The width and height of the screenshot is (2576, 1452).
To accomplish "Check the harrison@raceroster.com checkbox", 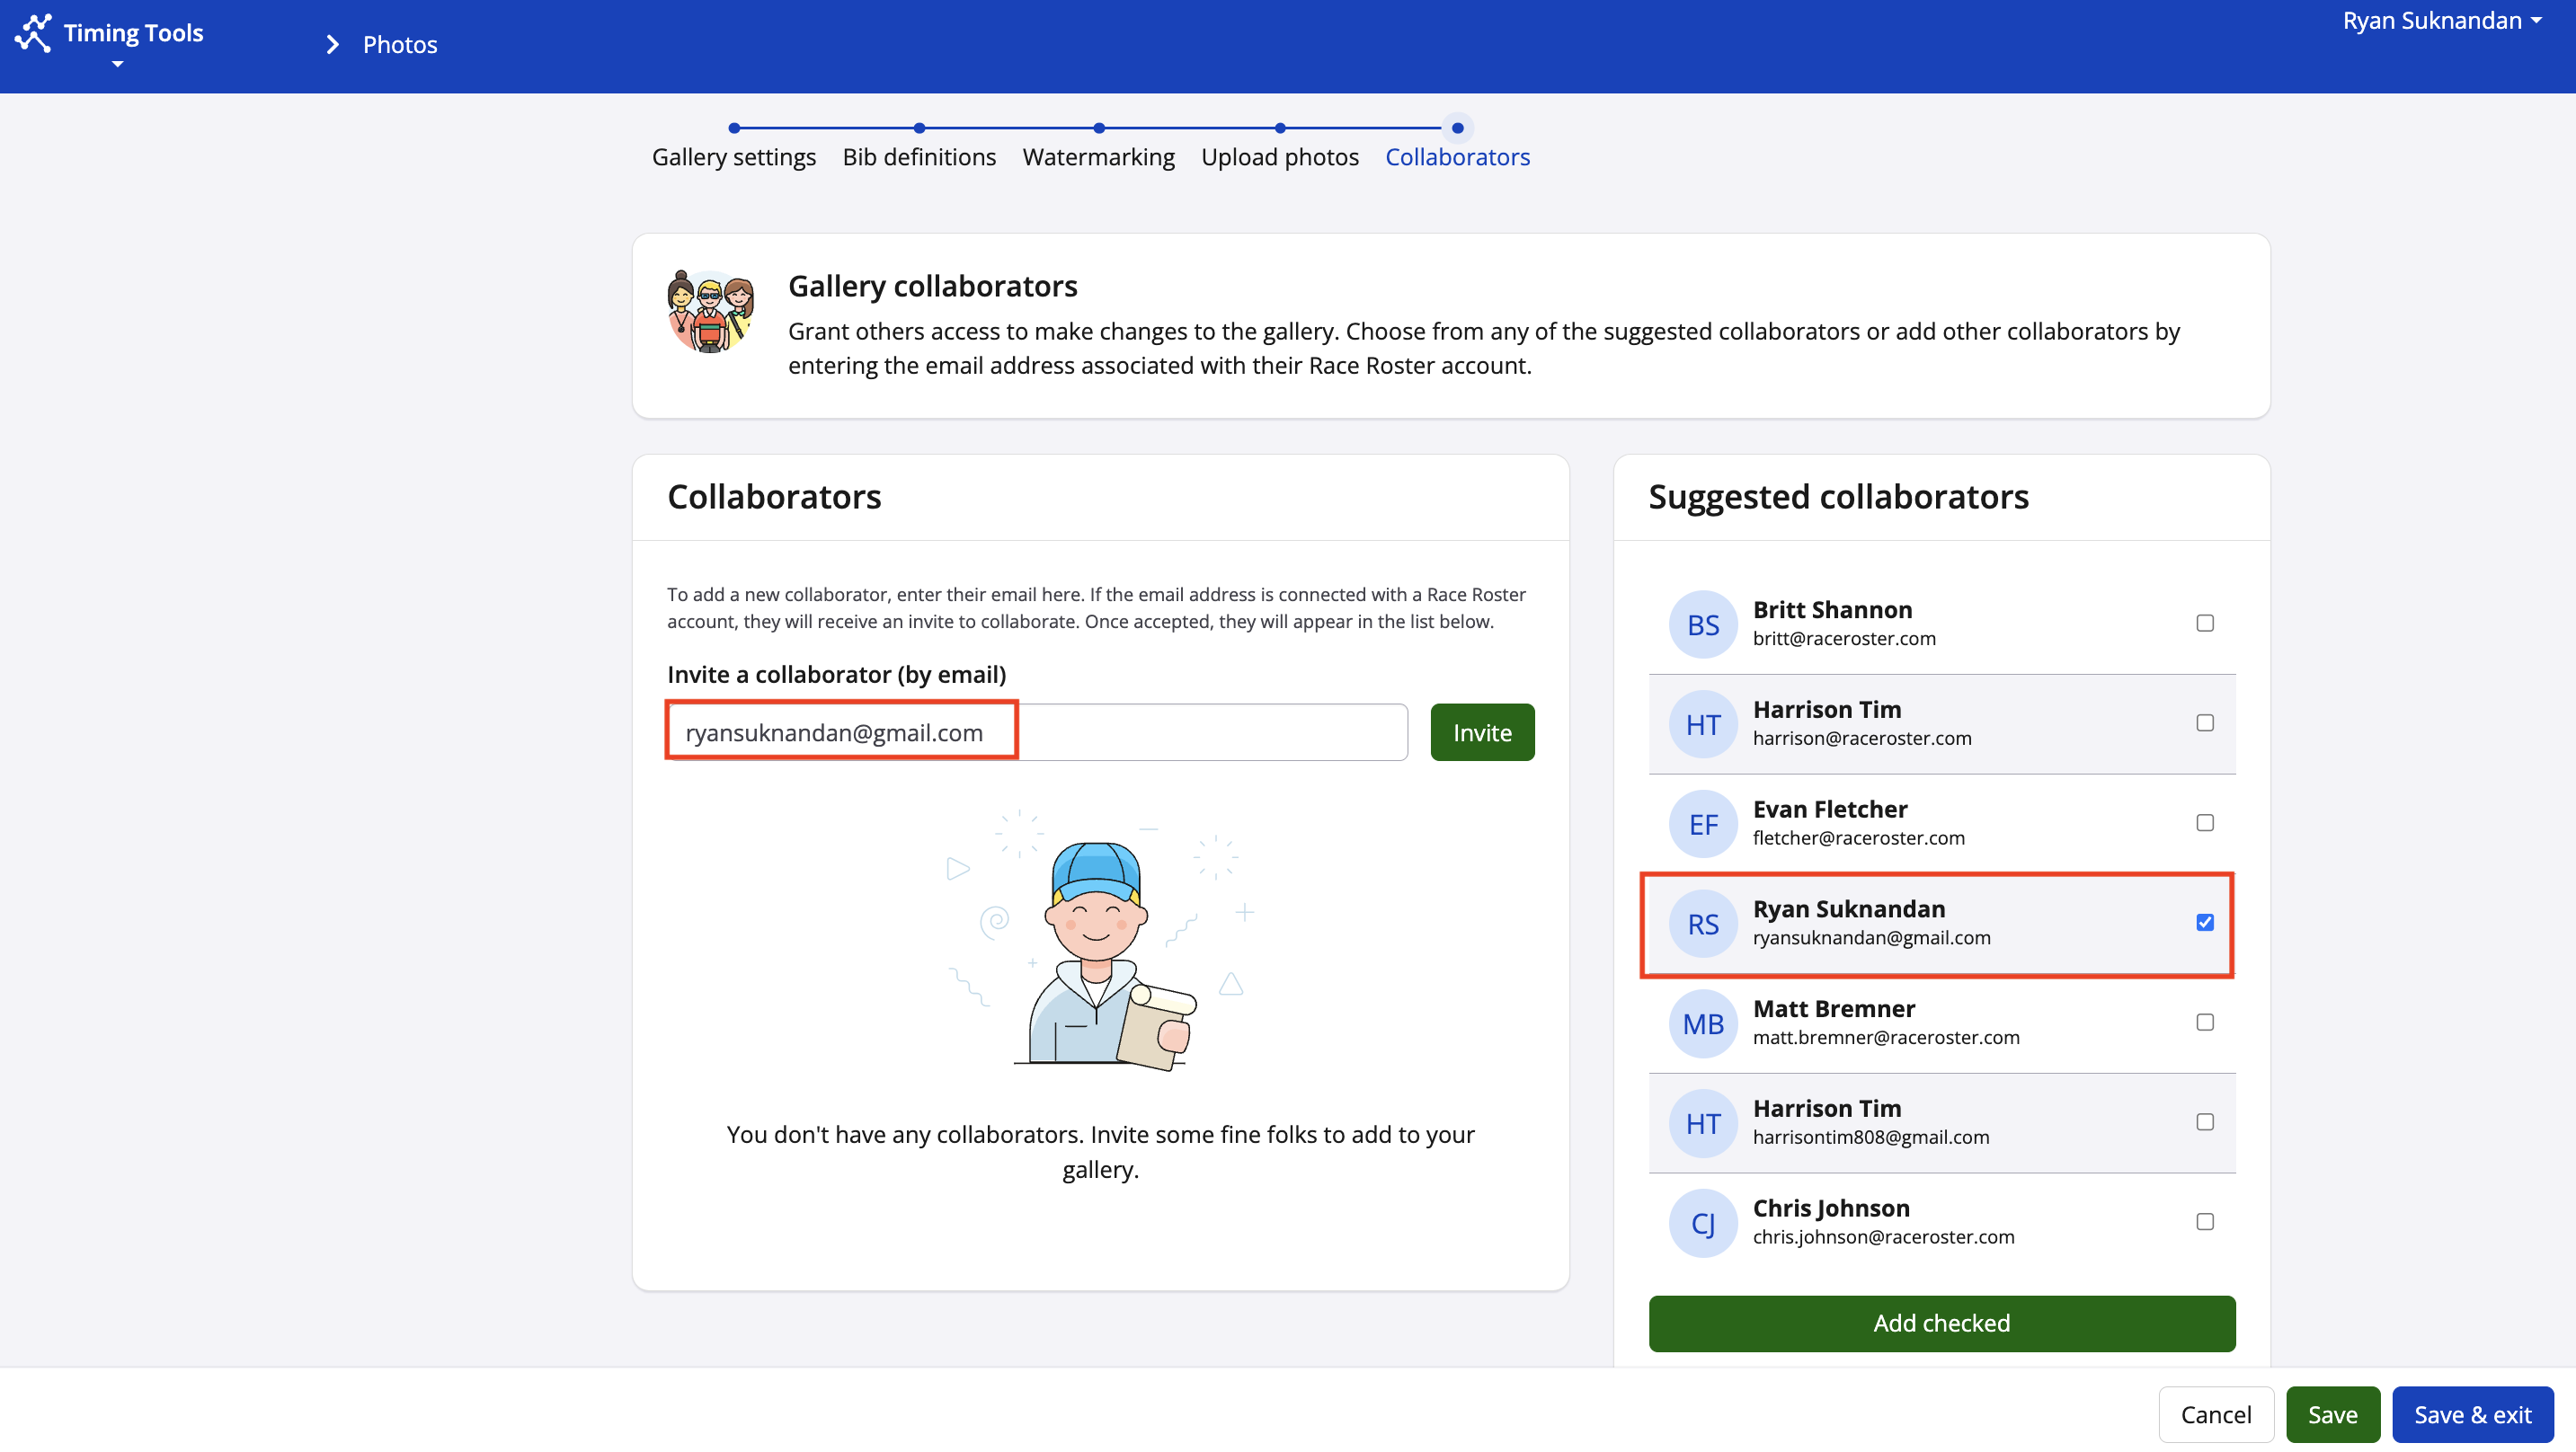I will 2204,723.
